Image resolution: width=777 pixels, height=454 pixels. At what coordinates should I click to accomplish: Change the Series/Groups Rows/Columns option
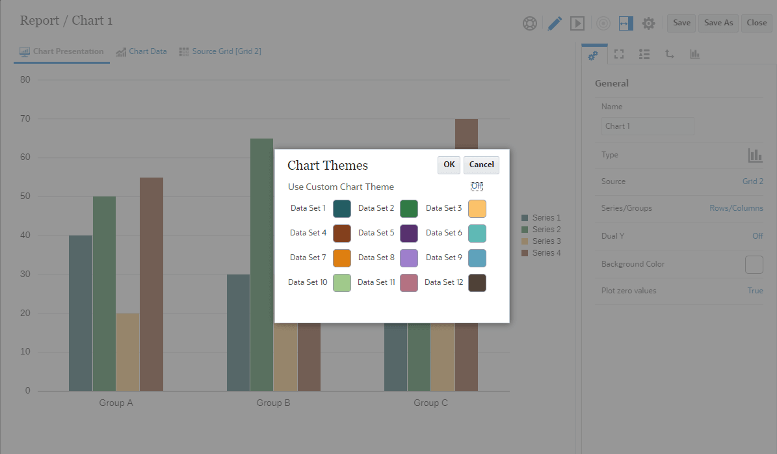click(x=736, y=208)
